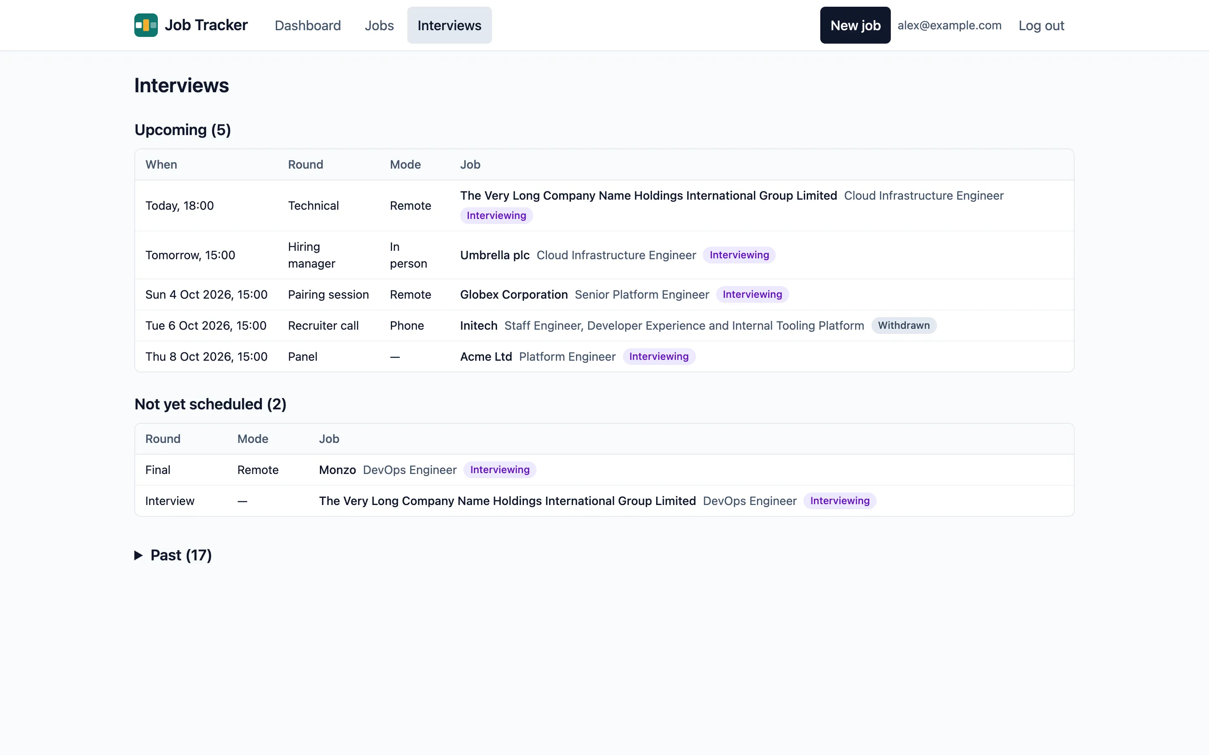Click the alex@example.com account text
The height and width of the screenshot is (755, 1209).
(x=949, y=26)
